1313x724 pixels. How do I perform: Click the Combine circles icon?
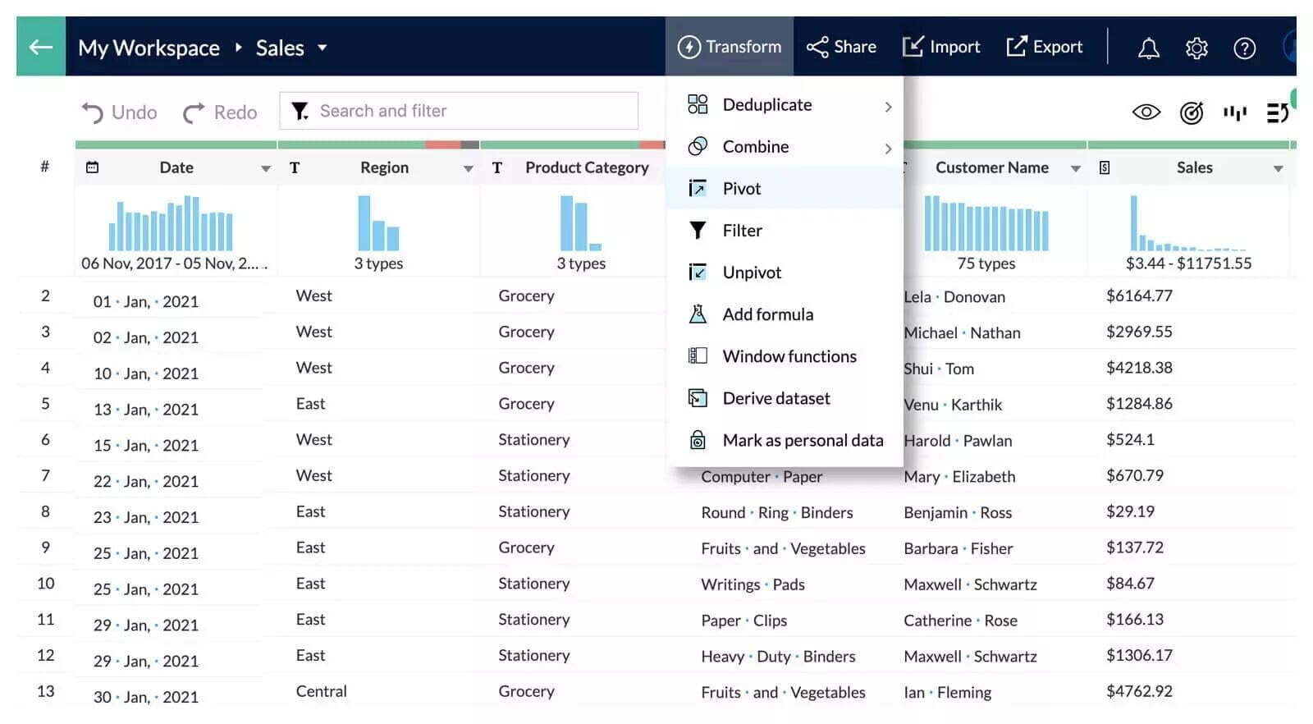tap(698, 146)
